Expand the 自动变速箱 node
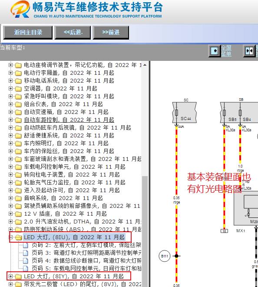The image size is (258, 287). coord(10,112)
